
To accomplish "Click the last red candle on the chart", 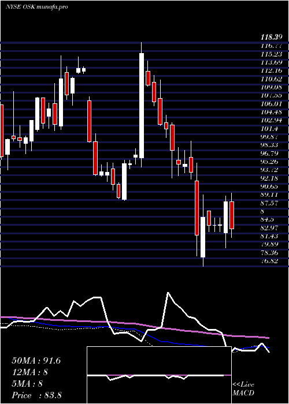I will coord(232,215).
